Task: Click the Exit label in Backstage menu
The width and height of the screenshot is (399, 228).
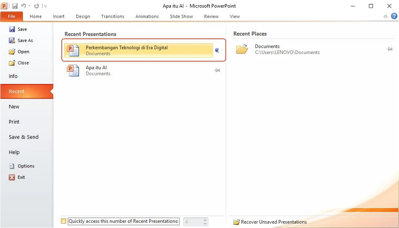Action: (x=21, y=177)
